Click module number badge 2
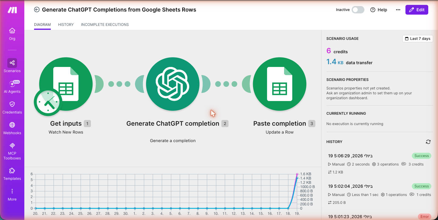Screen dimensions: 438x220 [x=225, y=124]
